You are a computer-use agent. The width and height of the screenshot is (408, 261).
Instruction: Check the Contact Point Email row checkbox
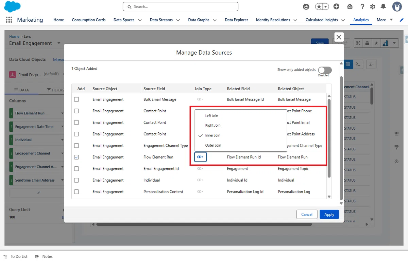[76, 123]
